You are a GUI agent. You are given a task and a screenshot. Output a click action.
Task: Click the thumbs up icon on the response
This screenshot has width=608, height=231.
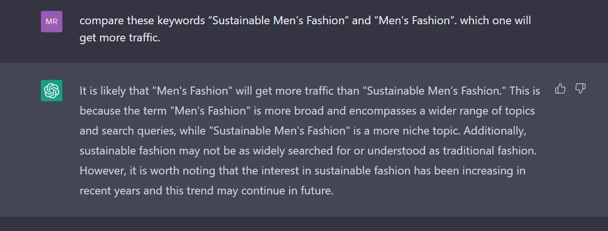(560, 89)
